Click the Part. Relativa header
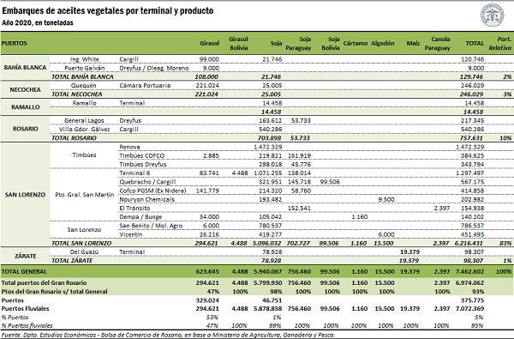This screenshot has height=339, width=514. pyautogui.click(x=500, y=44)
